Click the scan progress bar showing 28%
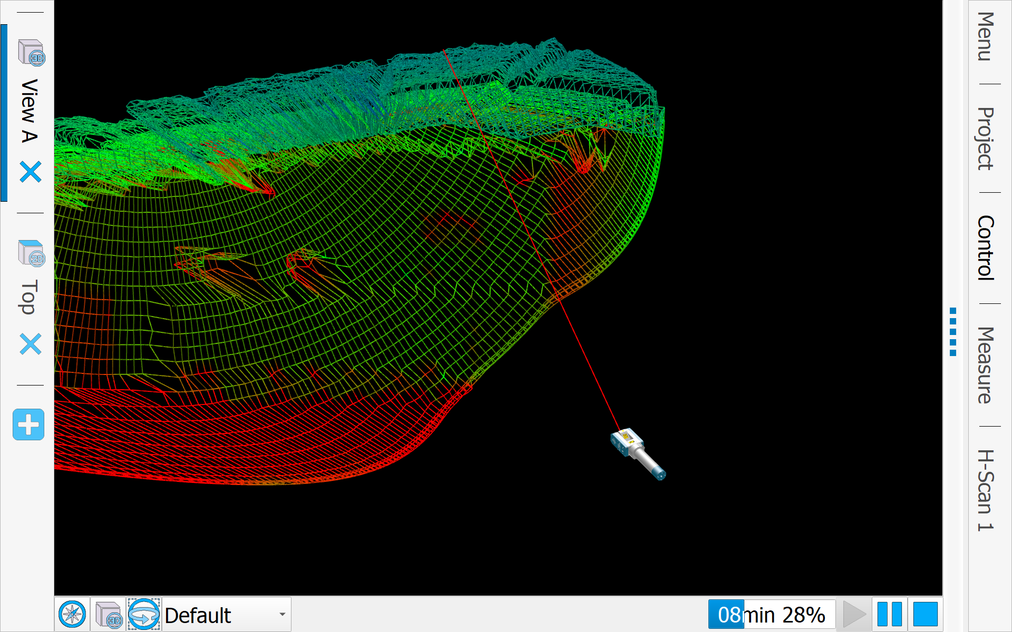 tap(772, 614)
